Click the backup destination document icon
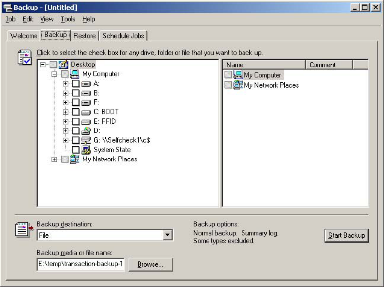384x287 pixels. [24, 229]
